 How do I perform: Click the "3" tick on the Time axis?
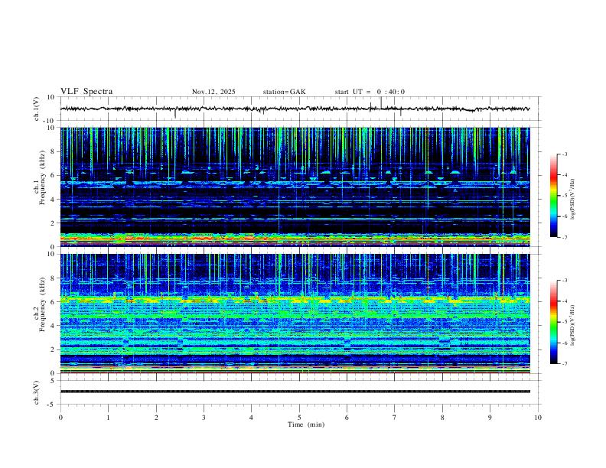pyautogui.click(x=204, y=418)
